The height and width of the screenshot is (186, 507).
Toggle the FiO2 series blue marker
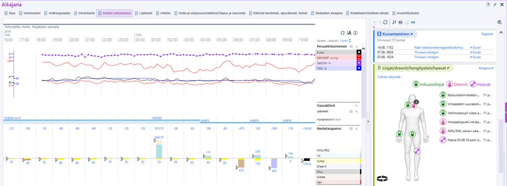point(359,68)
